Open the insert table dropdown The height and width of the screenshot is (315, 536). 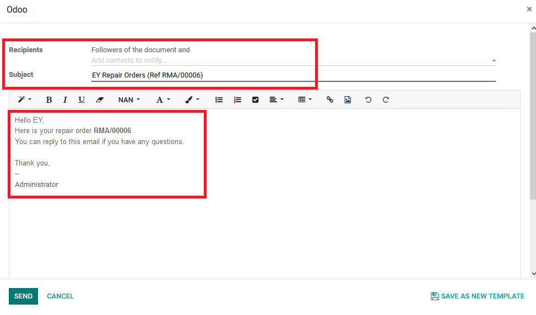coord(305,100)
